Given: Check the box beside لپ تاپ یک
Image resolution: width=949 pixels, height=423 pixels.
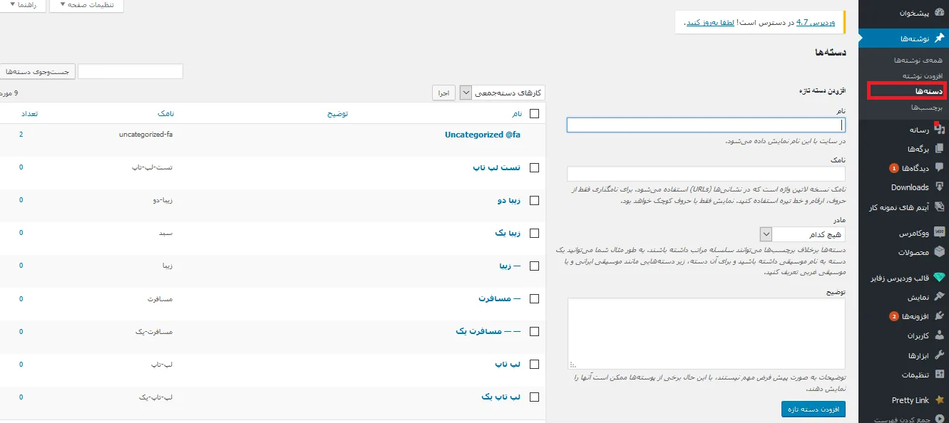Looking at the screenshot, I should coord(534,397).
